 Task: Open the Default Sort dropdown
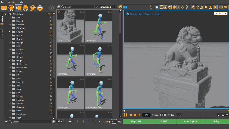106,7
